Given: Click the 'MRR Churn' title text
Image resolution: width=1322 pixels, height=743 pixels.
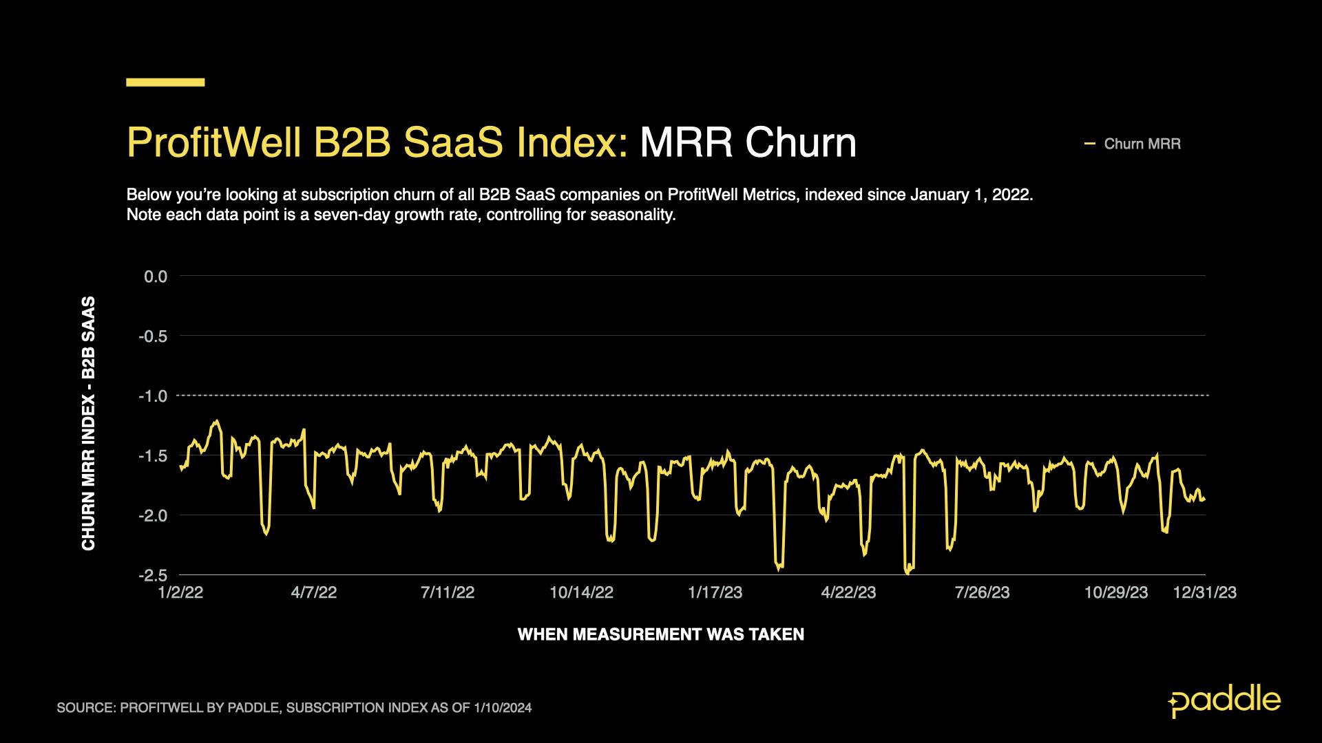Looking at the screenshot, I should [x=748, y=143].
